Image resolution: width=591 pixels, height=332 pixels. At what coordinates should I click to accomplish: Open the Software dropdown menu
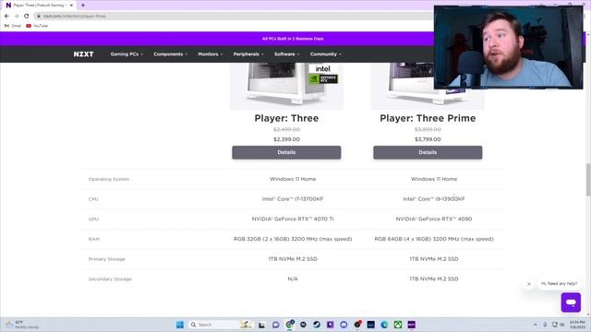click(x=287, y=54)
